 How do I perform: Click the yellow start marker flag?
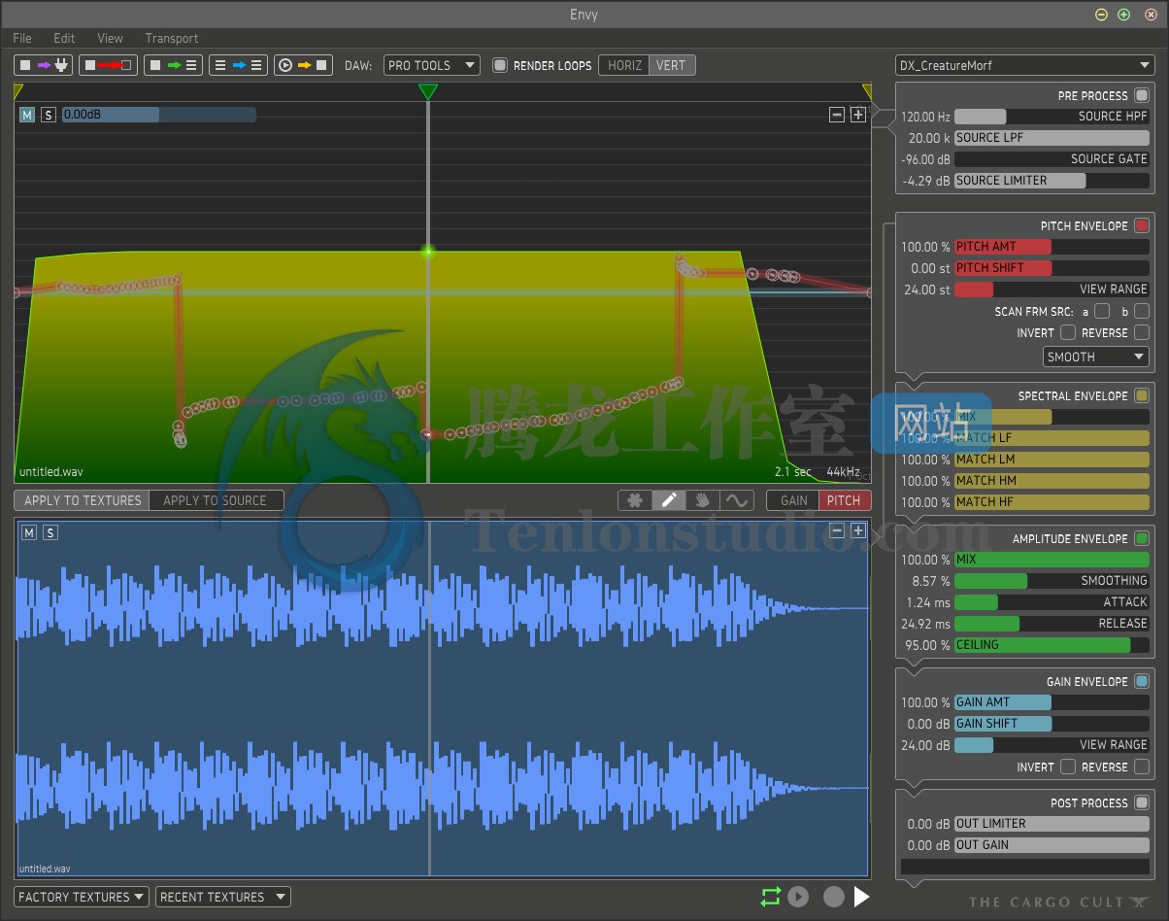[18, 90]
